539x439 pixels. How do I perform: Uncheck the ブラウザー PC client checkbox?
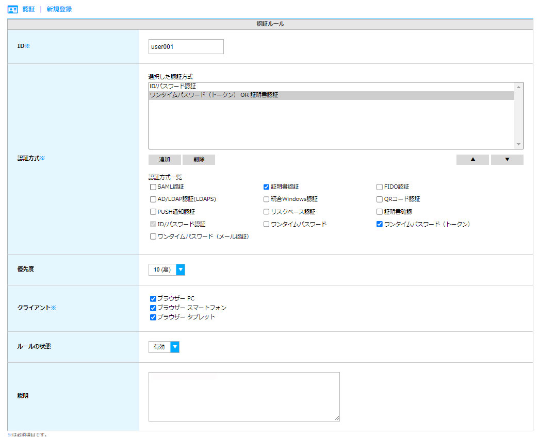[153, 299]
